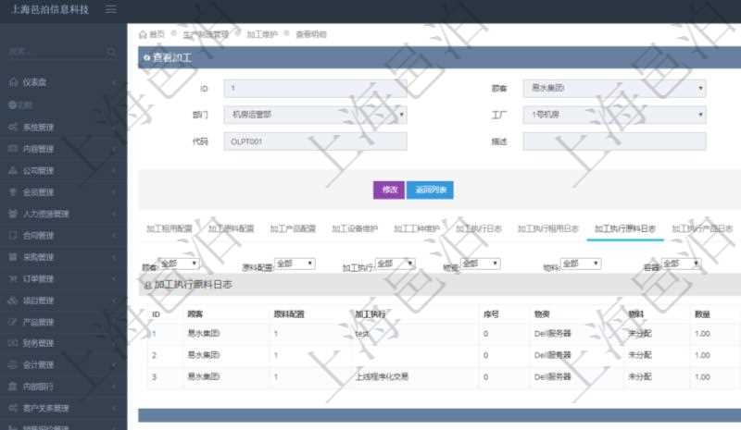Expand the 公司管理 menu chevron

coord(114,170)
